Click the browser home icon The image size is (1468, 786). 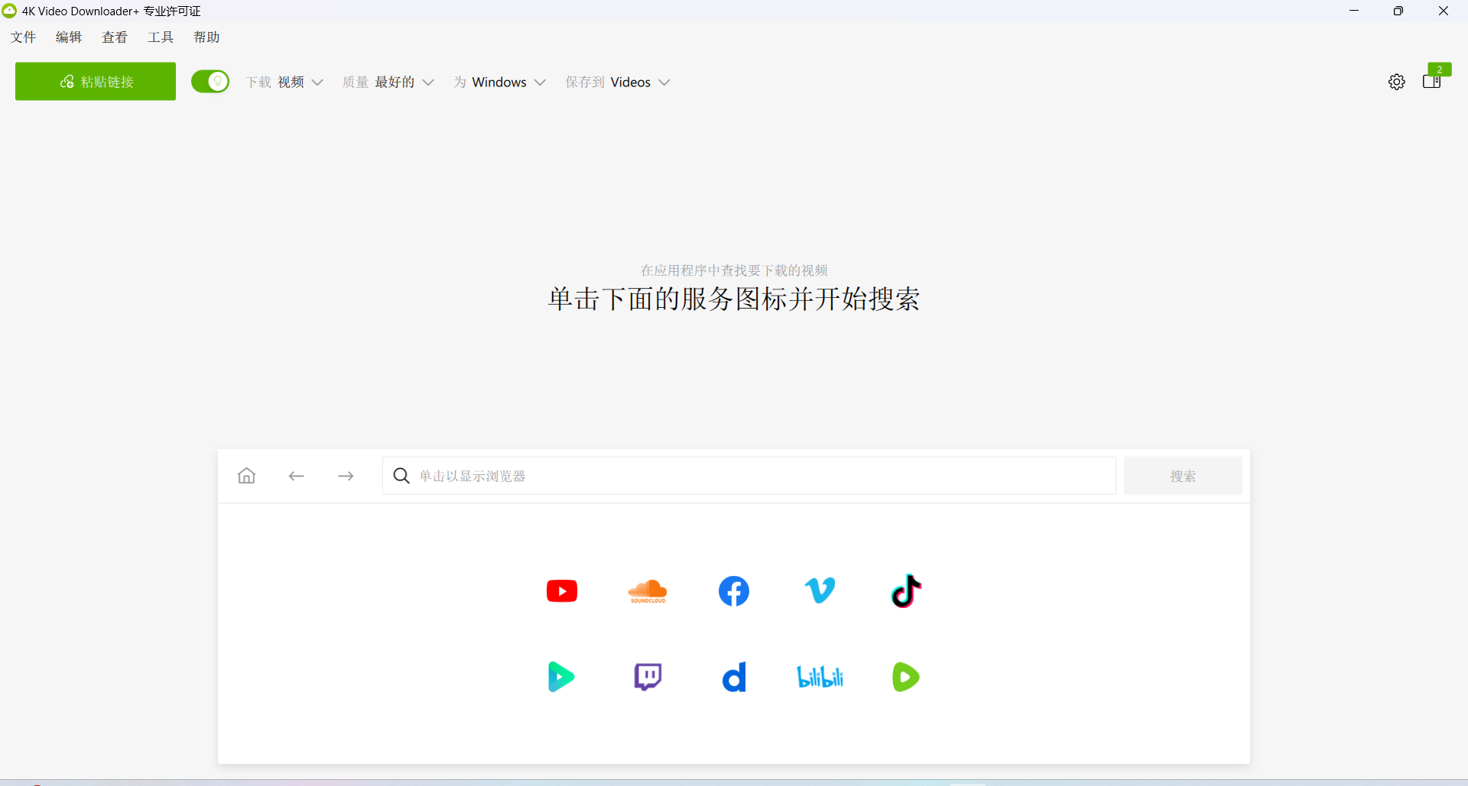[246, 476]
